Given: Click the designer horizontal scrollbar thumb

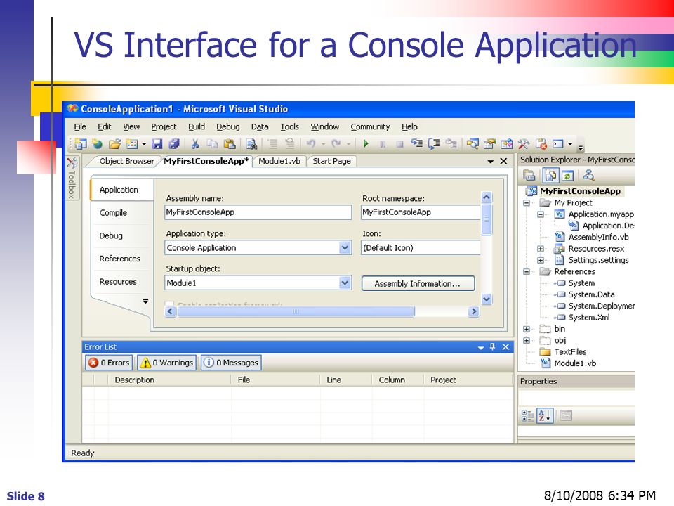Looking at the screenshot, I should point(296,311).
